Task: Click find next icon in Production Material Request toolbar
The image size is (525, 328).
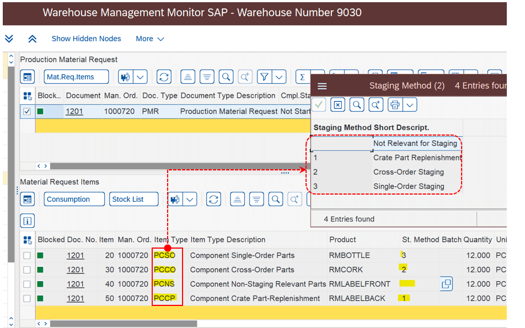Action: (245, 77)
